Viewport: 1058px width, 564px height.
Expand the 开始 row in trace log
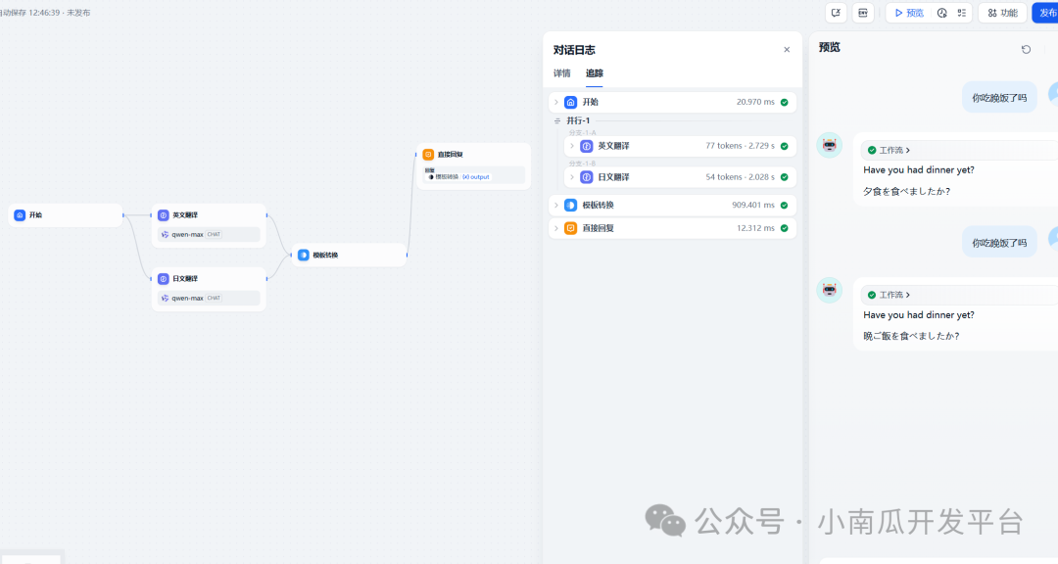click(556, 102)
